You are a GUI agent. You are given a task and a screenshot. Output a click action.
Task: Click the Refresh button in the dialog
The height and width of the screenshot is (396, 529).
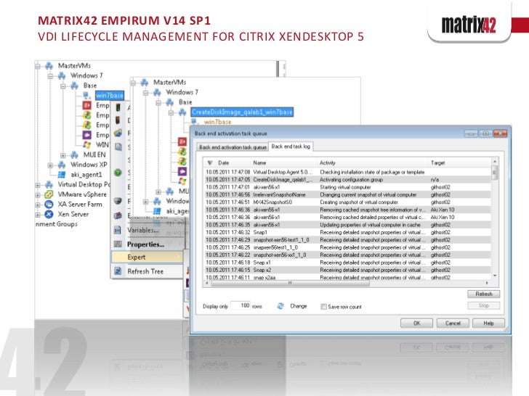[484, 294]
